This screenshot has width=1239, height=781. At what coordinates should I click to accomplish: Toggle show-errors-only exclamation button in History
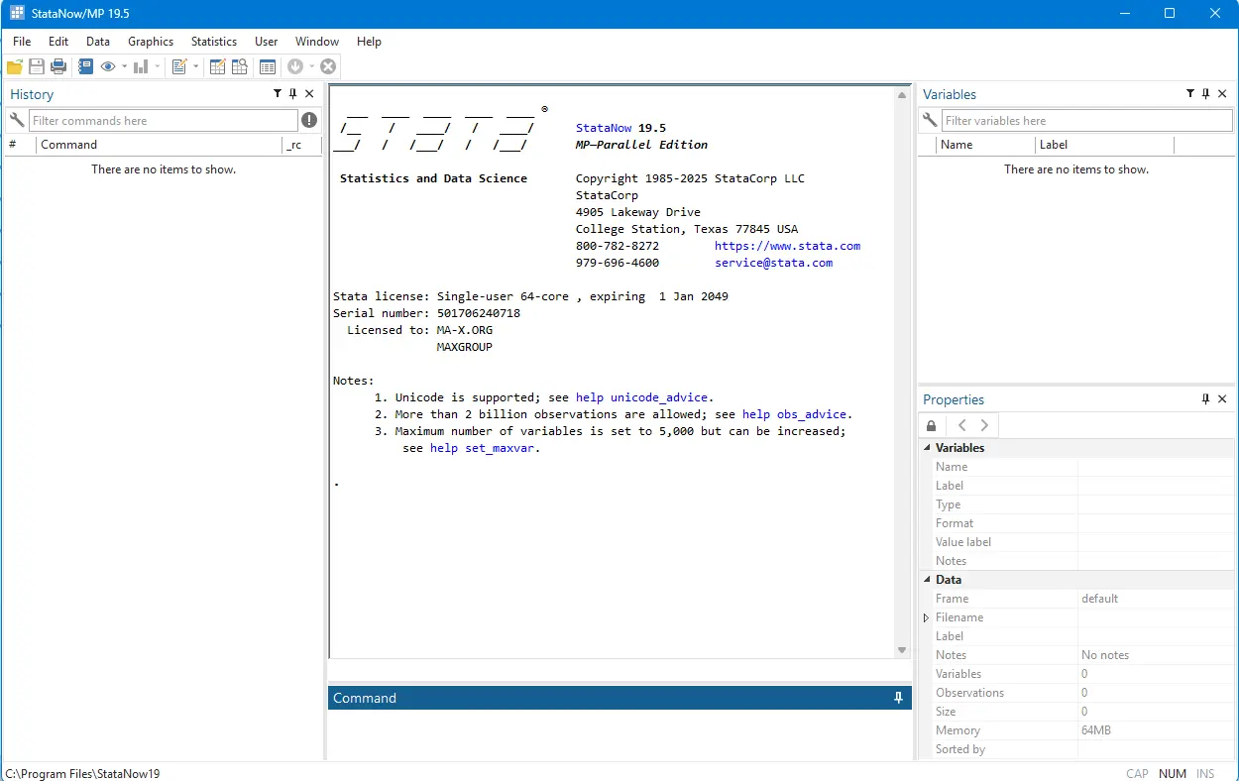pyautogui.click(x=309, y=120)
